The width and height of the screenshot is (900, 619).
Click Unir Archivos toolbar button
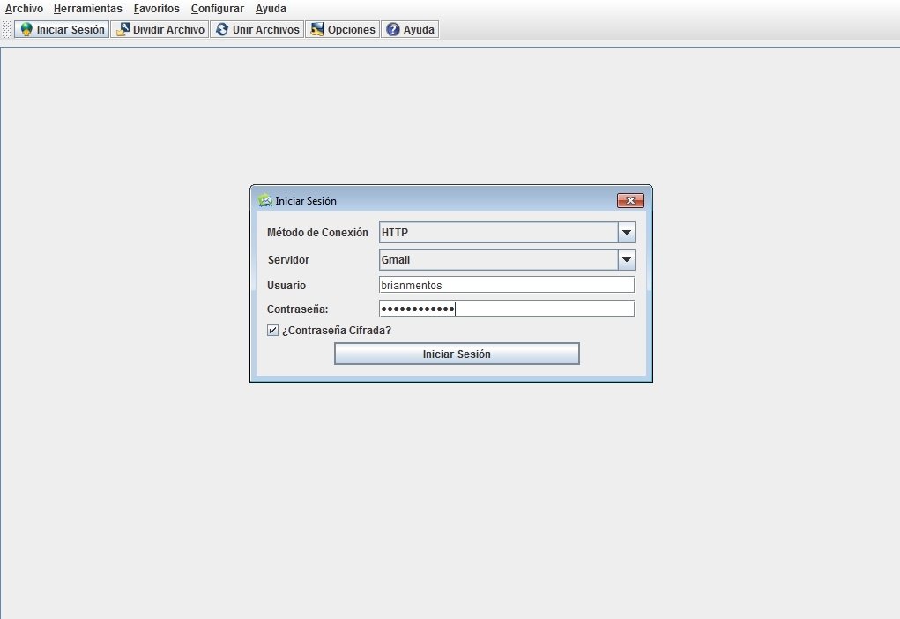click(257, 29)
